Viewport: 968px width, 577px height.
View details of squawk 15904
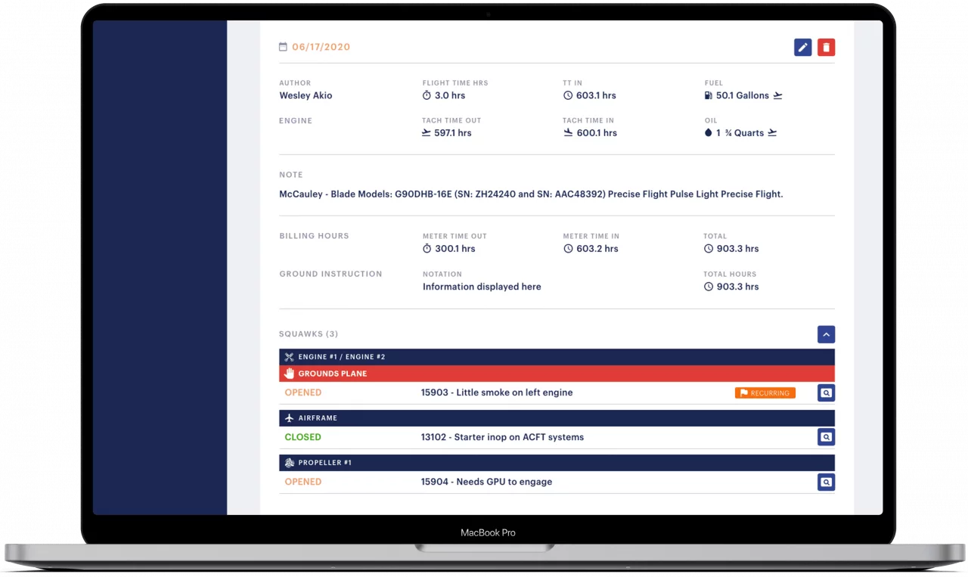pos(826,482)
